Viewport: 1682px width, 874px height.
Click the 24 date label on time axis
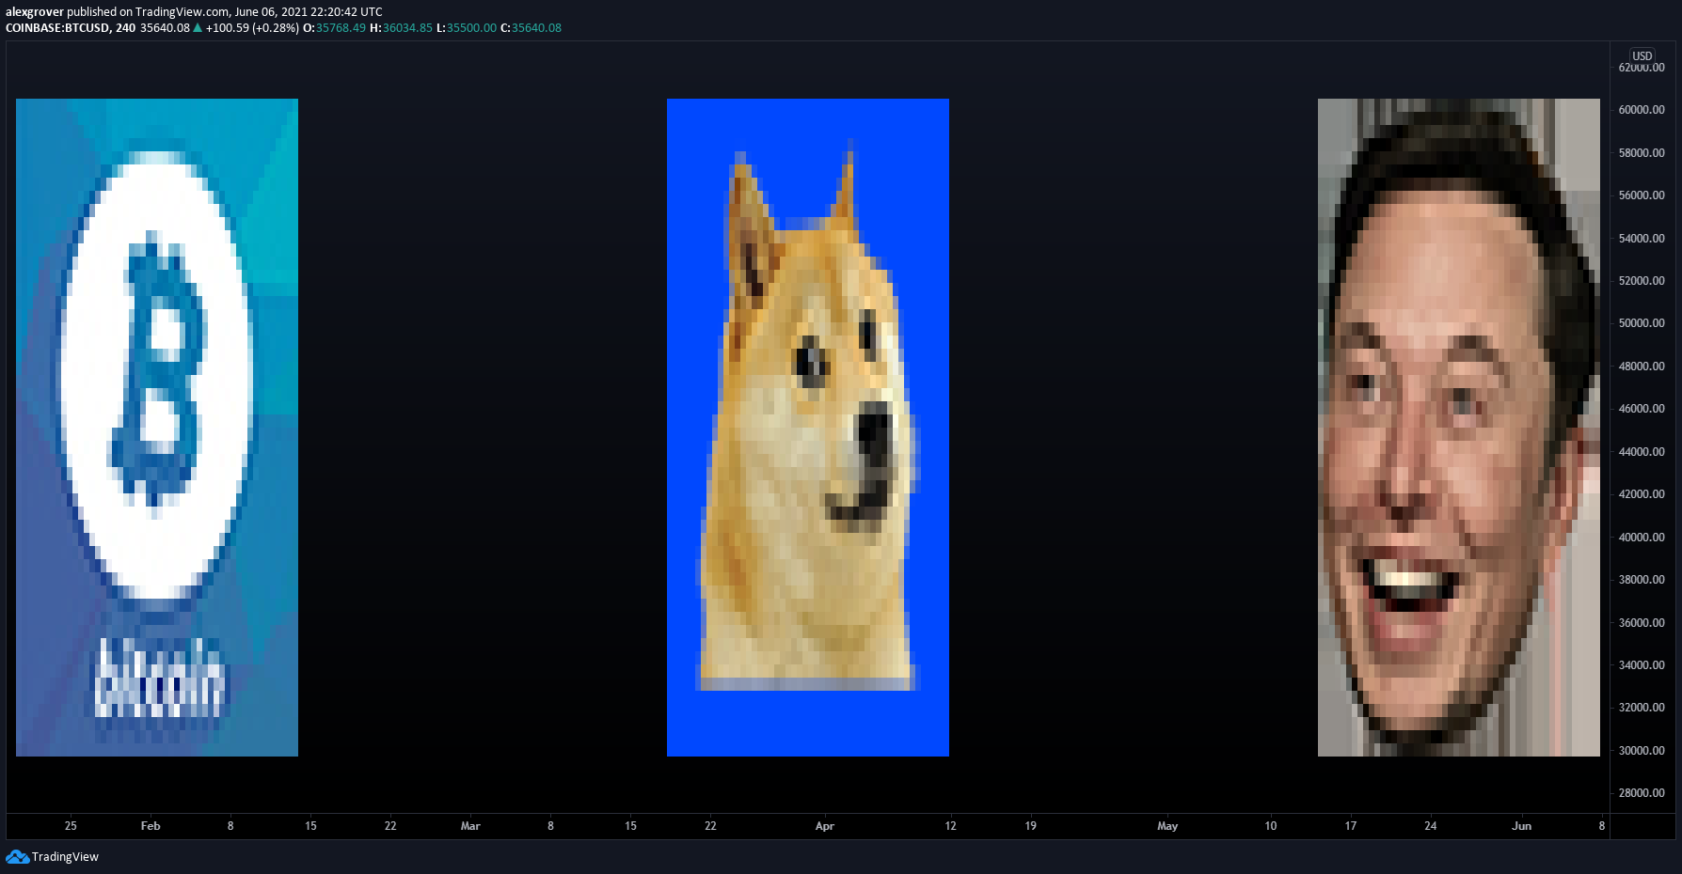click(x=1431, y=826)
